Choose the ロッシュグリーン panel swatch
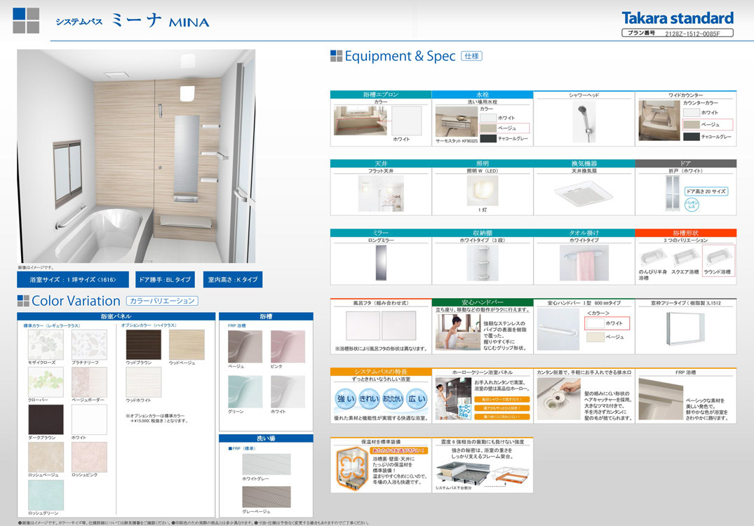The image size is (754, 526). click(46, 494)
